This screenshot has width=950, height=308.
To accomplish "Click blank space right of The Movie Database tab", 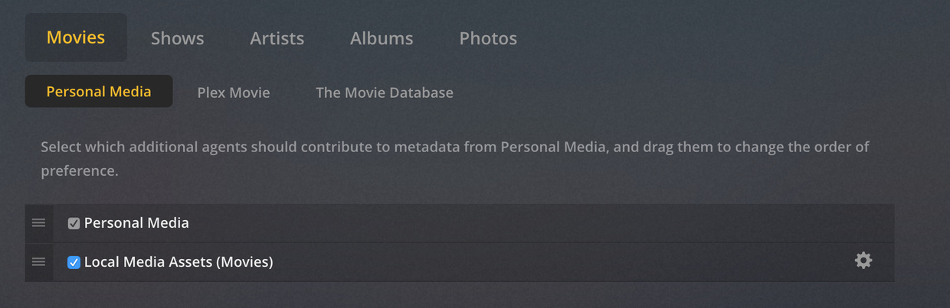I will pyautogui.click(x=651, y=92).
